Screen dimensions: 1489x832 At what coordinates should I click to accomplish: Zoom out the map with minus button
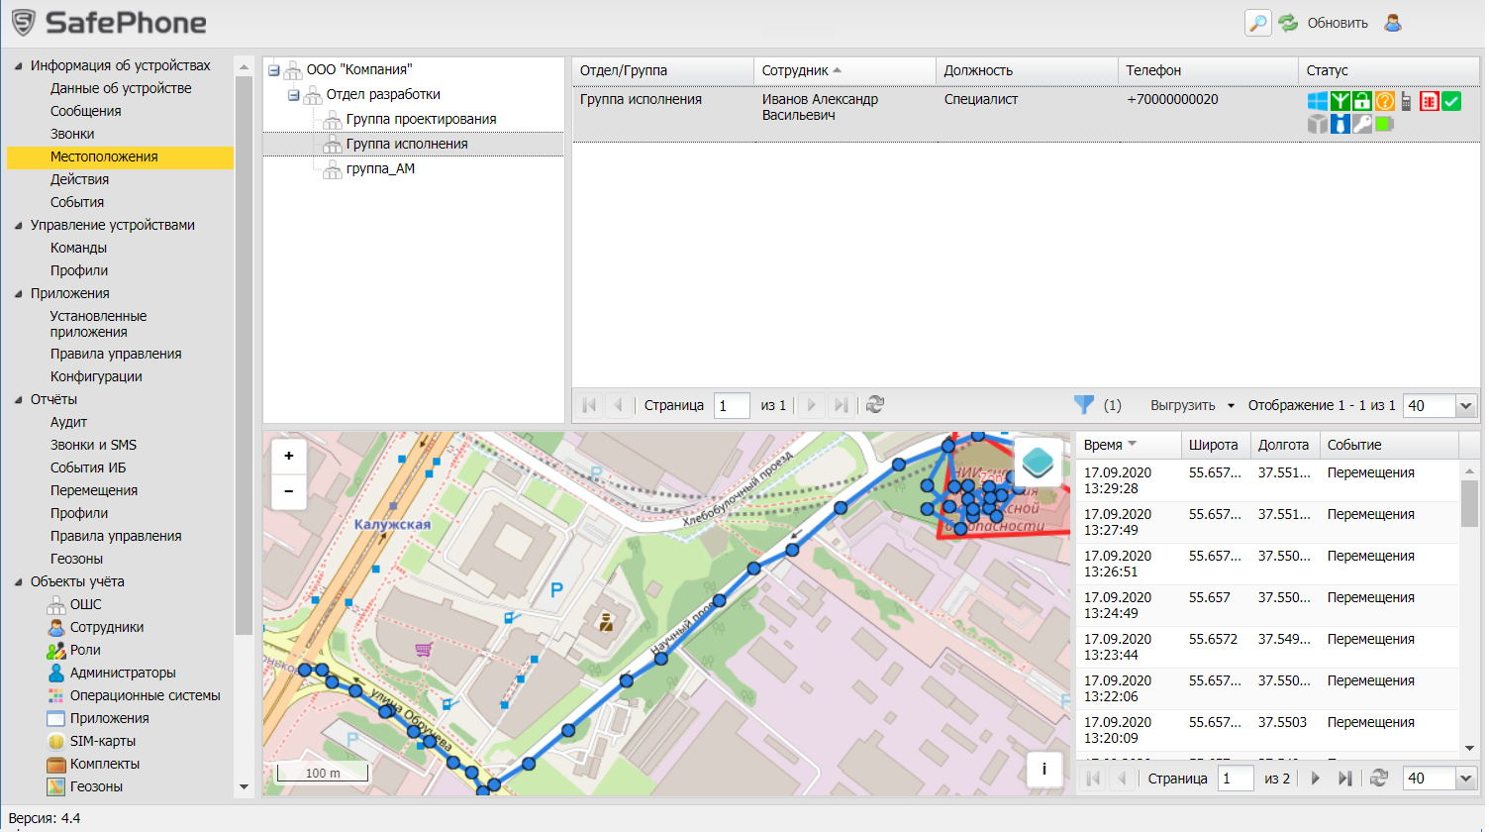click(x=289, y=491)
